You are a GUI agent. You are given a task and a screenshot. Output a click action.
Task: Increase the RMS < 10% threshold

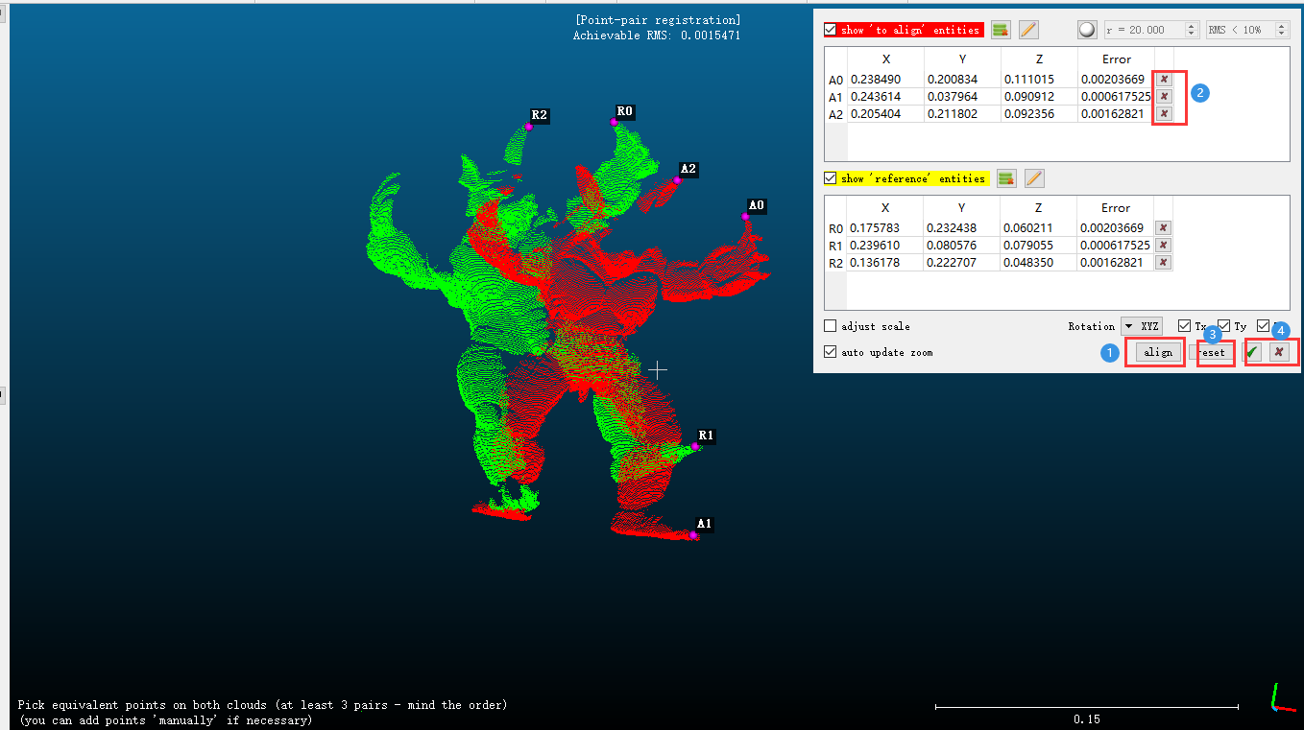1282,26
